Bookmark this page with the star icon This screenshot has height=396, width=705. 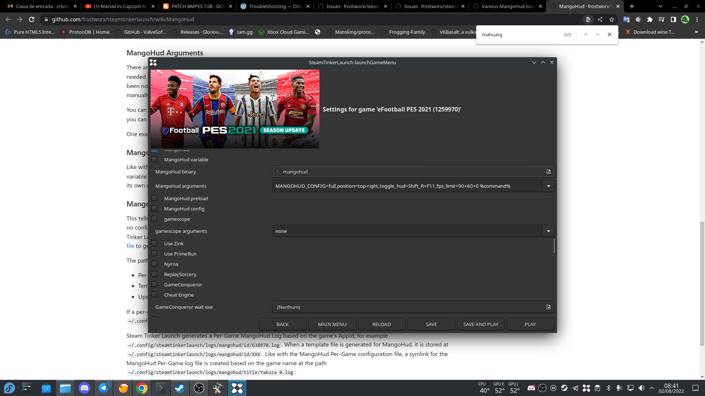click(611, 19)
